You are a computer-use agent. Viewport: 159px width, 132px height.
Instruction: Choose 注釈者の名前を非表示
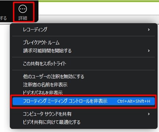(x=84, y=85)
